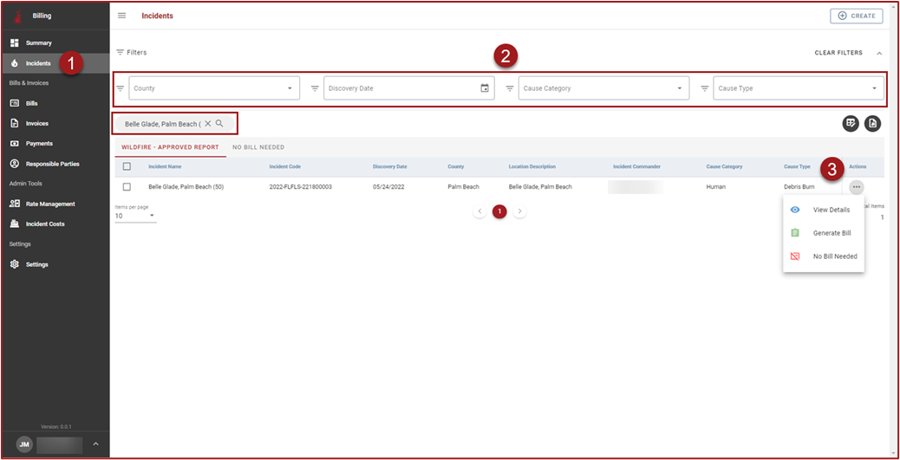This screenshot has height=460, width=900.
Task: Switch to the No Bill Needed tab
Action: click(258, 147)
